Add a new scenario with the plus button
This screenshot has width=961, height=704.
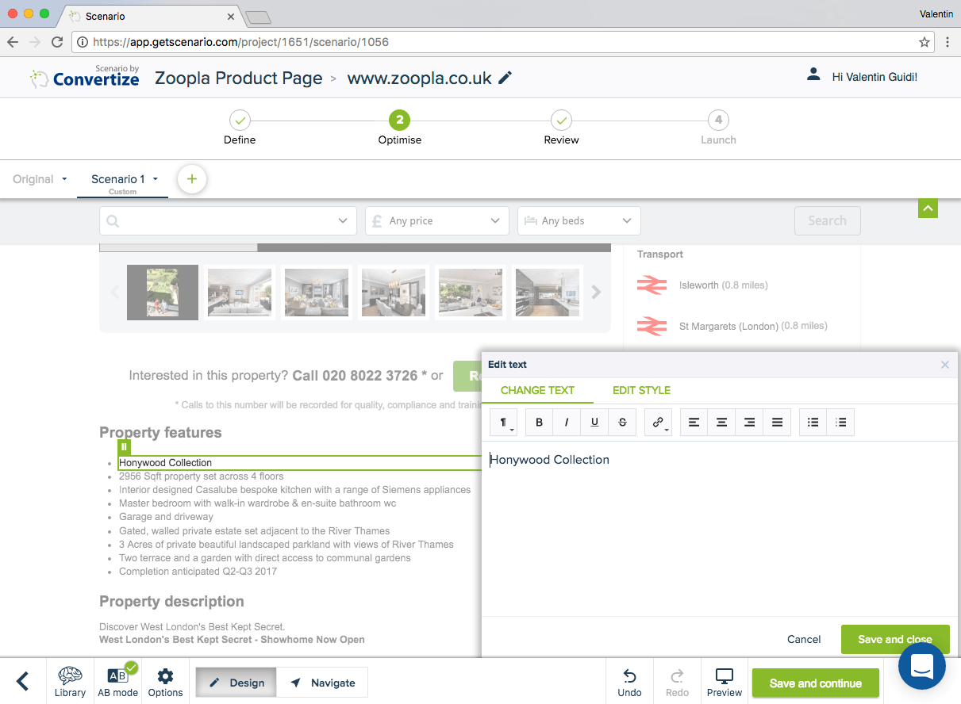pos(191,179)
